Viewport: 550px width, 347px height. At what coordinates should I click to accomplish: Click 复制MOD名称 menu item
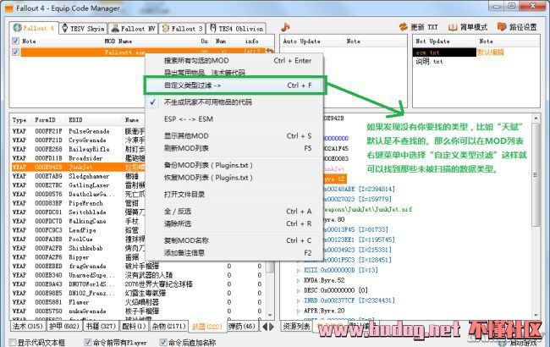point(234,240)
